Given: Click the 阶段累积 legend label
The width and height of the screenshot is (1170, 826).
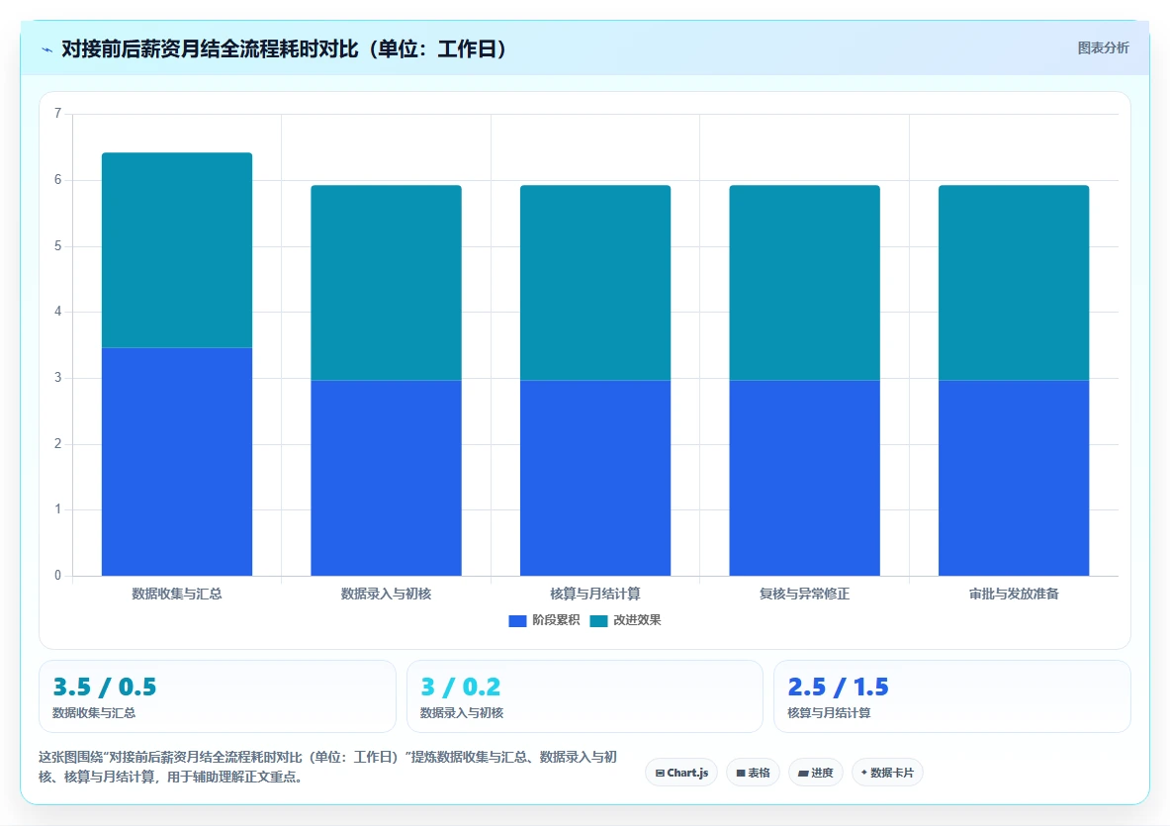Looking at the screenshot, I should pyautogui.click(x=556, y=620).
